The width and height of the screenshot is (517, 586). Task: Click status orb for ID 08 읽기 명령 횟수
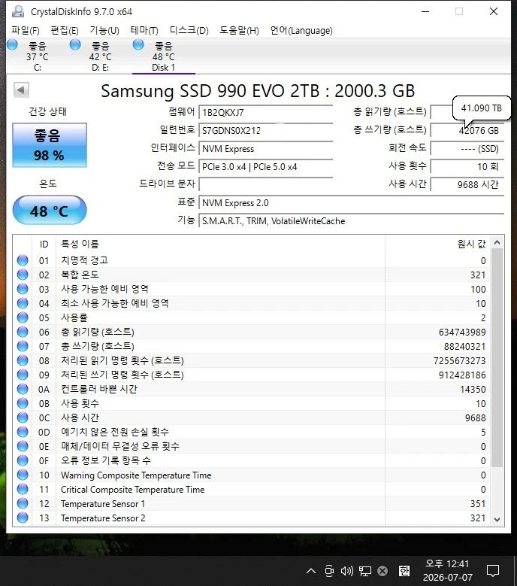[x=23, y=360]
